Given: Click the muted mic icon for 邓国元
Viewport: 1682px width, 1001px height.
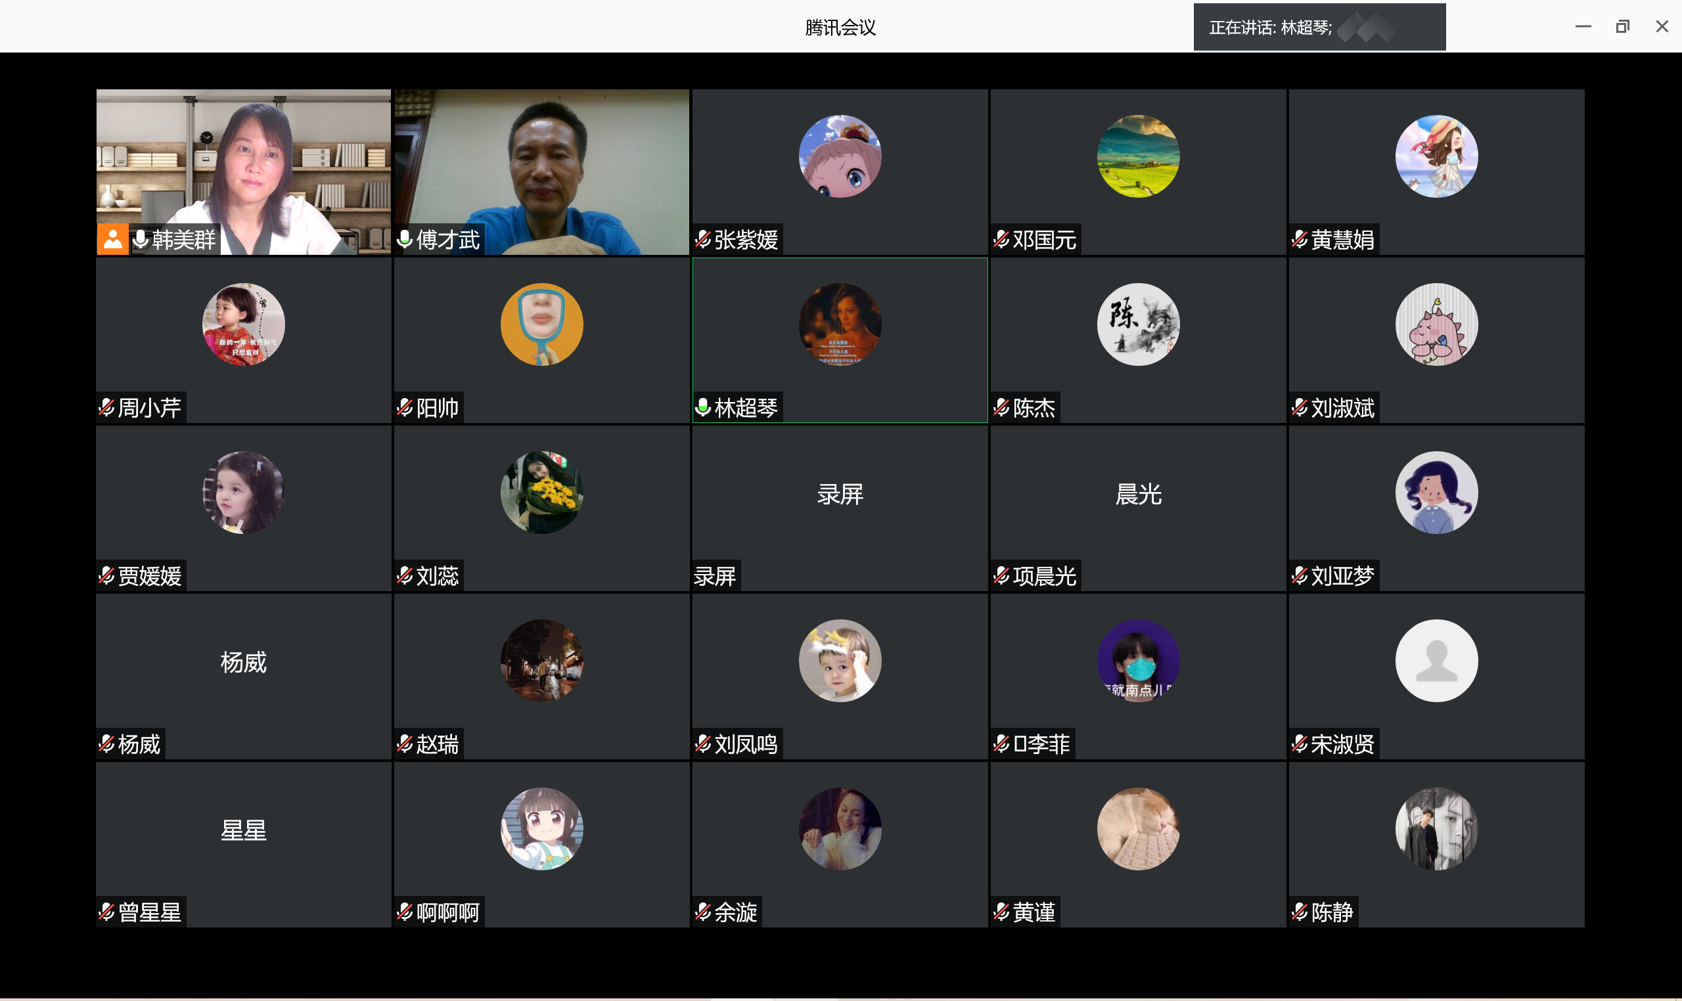Looking at the screenshot, I should [1001, 240].
